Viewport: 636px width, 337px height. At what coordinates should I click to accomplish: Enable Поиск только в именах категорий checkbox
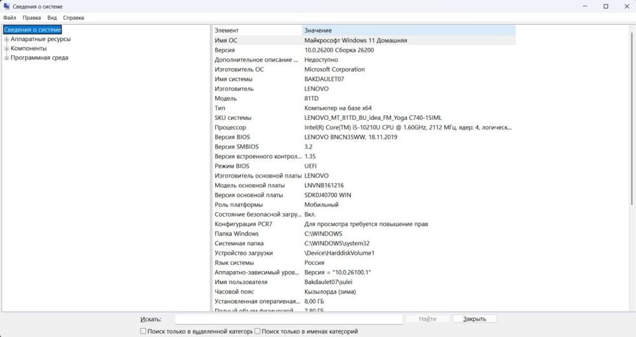[x=257, y=331]
